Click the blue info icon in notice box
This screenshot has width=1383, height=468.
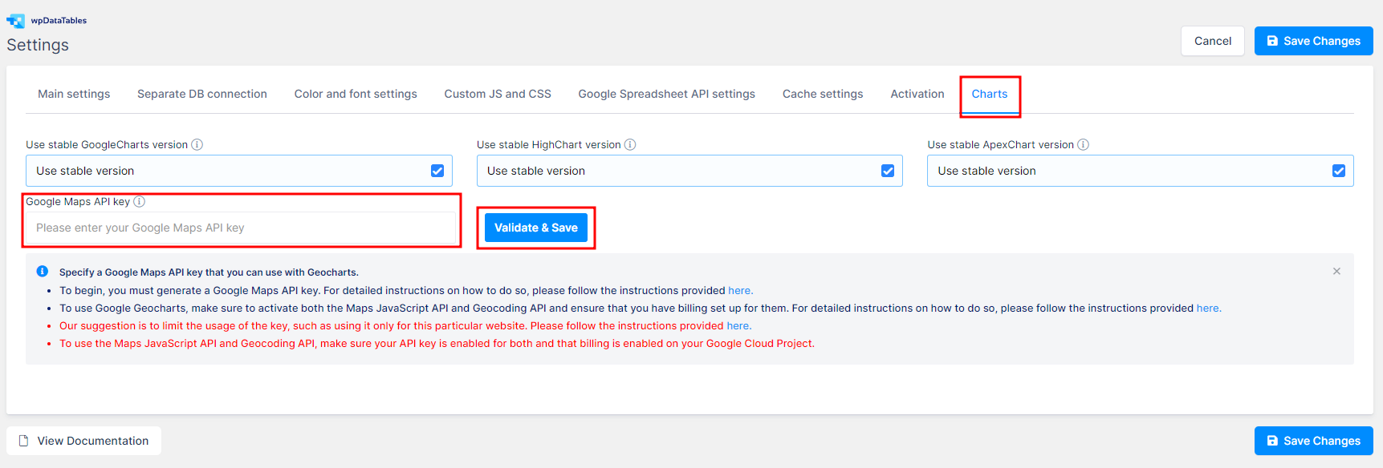click(43, 272)
